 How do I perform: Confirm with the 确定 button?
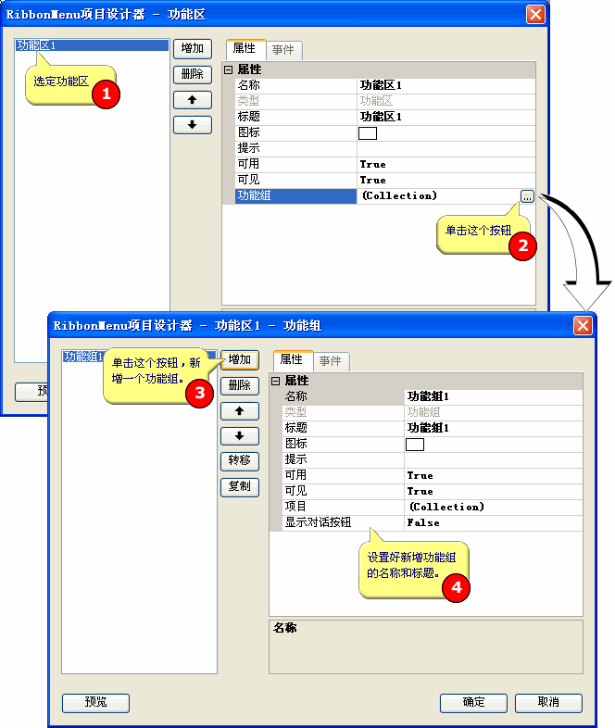[x=473, y=702]
